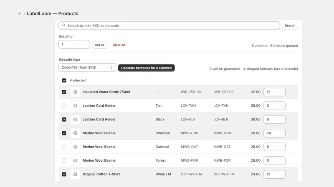Click Generate barcodes for 4 selected
The height and width of the screenshot is (187, 334).
coord(147,68)
